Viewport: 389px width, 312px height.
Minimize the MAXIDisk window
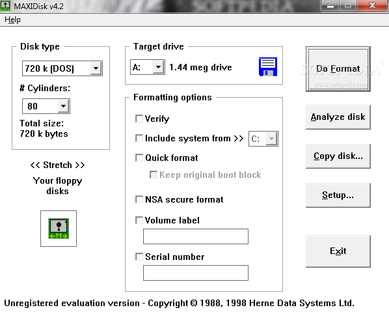(x=330, y=5)
